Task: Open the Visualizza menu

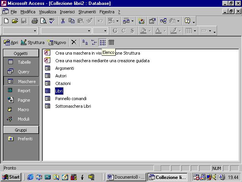Action: tap(48, 12)
